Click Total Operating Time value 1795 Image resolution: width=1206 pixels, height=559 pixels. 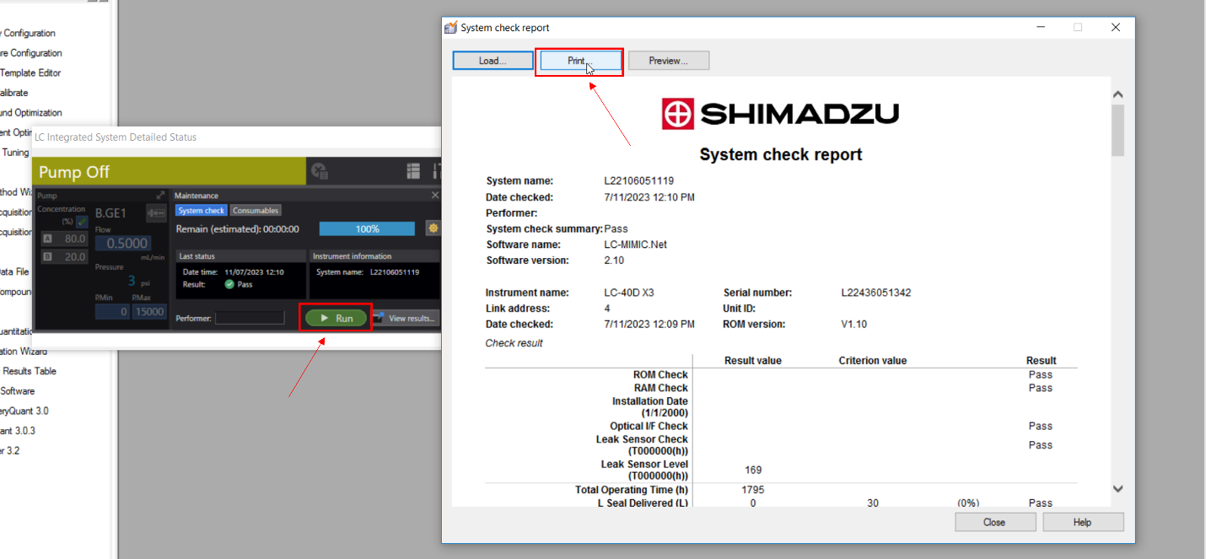(753, 490)
